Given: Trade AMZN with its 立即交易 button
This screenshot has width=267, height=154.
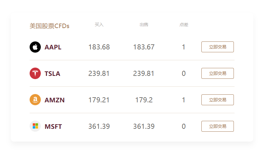Looking at the screenshot, I should (218, 100).
